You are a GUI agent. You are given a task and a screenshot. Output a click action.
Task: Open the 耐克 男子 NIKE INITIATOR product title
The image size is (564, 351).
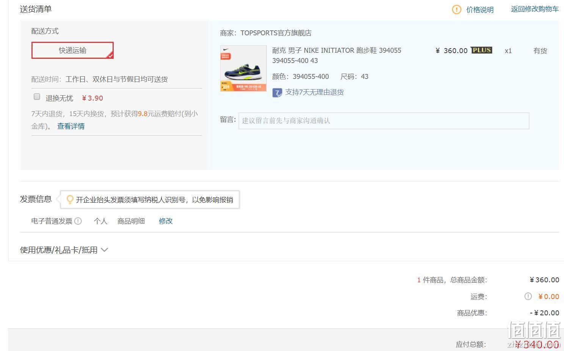[x=337, y=55]
